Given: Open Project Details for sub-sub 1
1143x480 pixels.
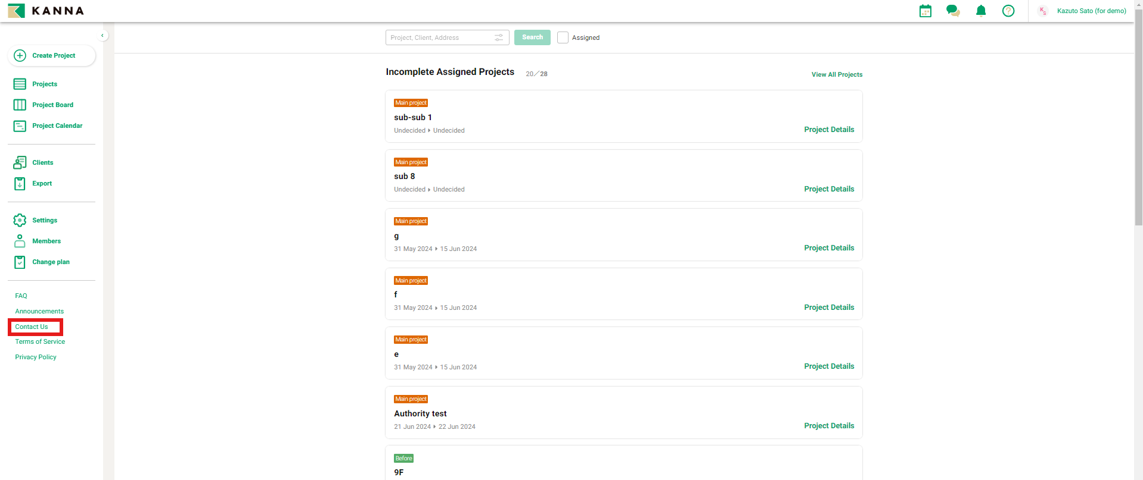Looking at the screenshot, I should pos(828,130).
